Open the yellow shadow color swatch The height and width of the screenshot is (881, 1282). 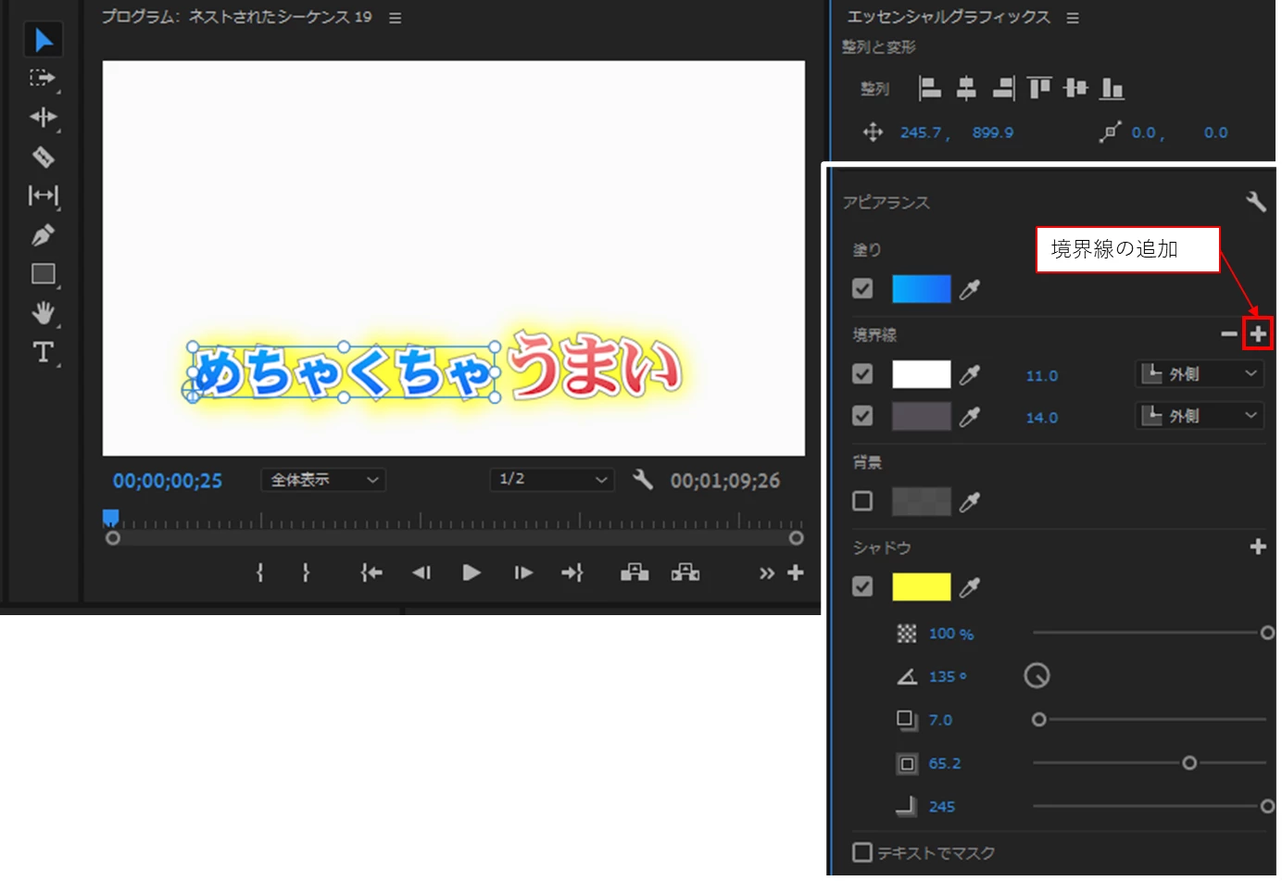coord(921,586)
